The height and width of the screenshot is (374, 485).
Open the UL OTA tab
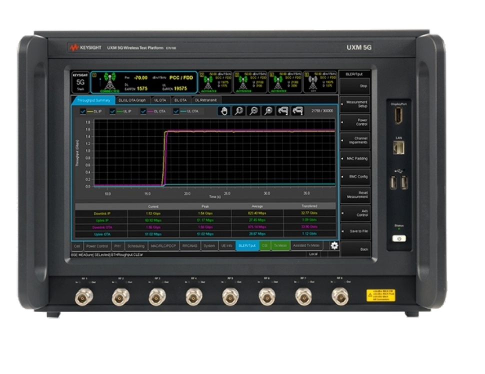click(x=160, y=100)
